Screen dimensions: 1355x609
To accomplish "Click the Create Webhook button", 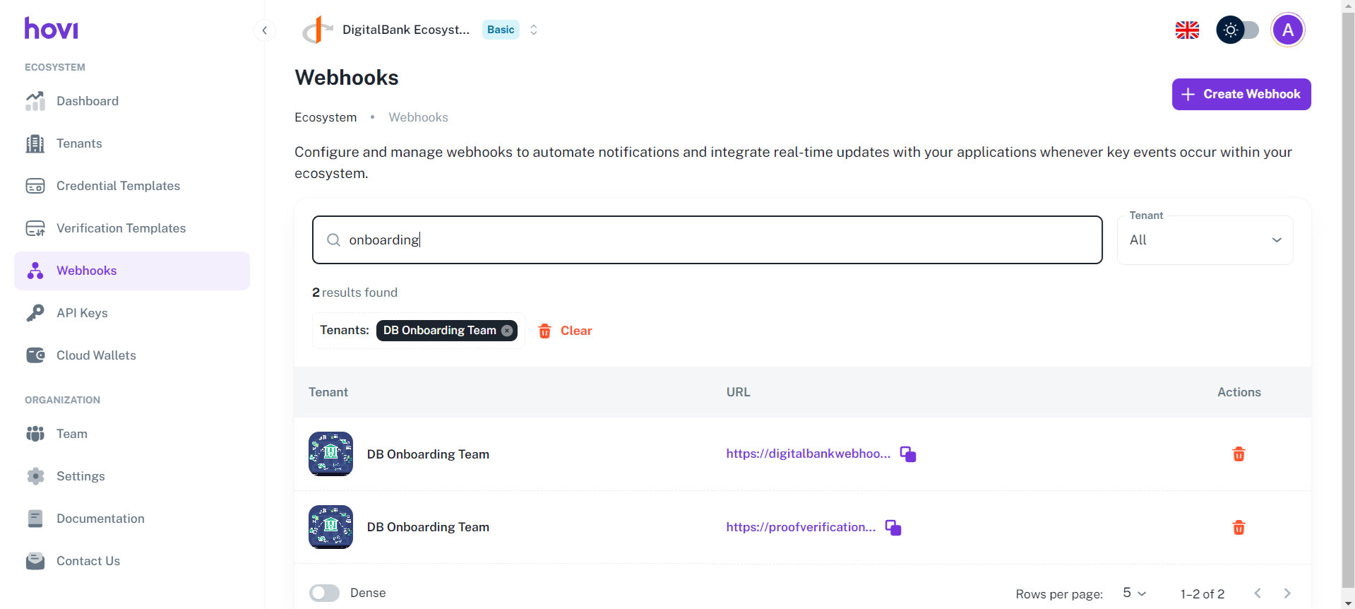I will click(1241, 94).
